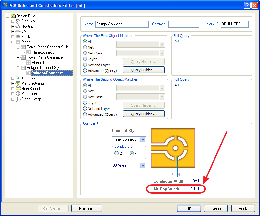This screenshot has width=260, height=216.
Task: Click the Name input field
Action: pos(122,24)
